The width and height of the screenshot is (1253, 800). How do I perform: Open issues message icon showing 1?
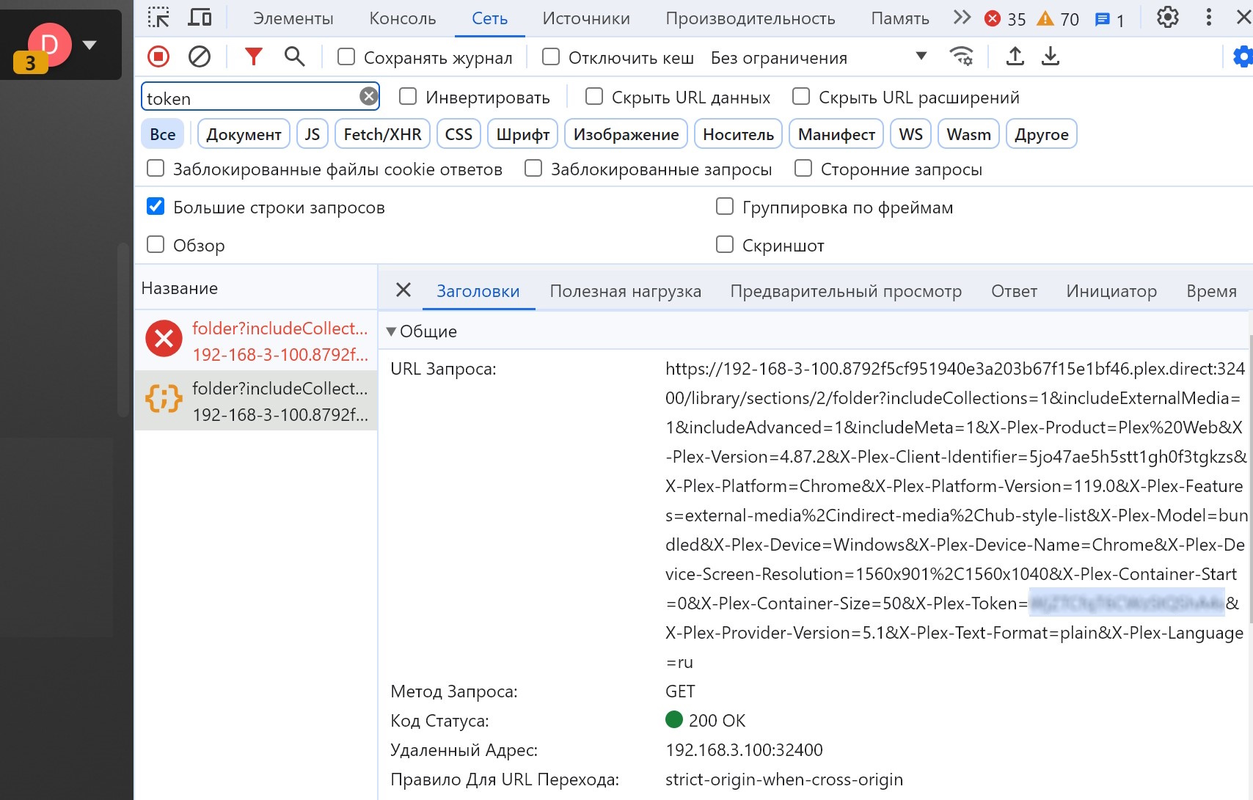point(1109,20)
